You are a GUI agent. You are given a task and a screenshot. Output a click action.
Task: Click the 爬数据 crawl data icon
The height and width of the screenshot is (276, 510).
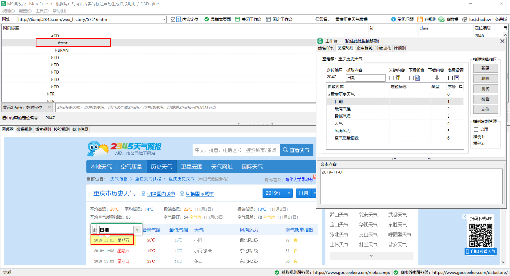(441, 19)
